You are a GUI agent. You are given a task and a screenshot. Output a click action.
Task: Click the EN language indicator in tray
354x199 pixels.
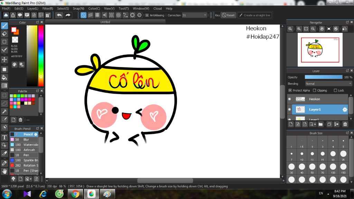321,193
